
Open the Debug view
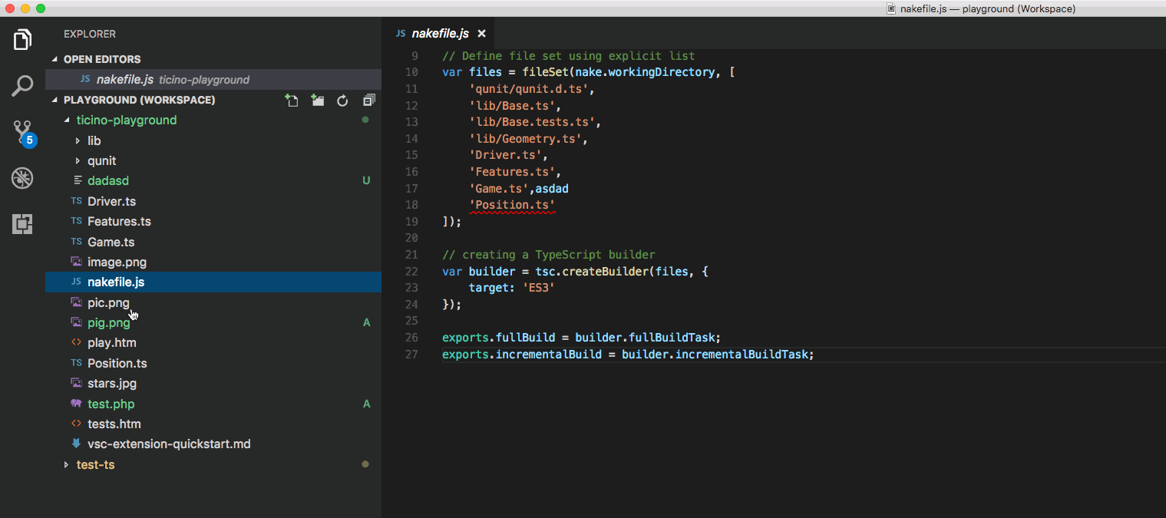pos(22,177)
